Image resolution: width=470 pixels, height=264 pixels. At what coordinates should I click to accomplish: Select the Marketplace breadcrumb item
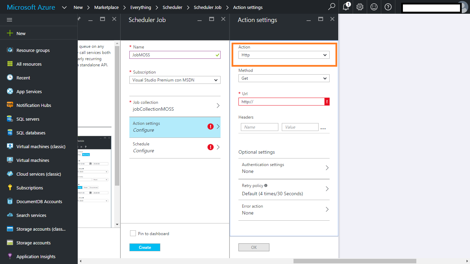pyautogui.click(x=106, y=7)
